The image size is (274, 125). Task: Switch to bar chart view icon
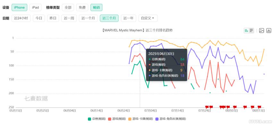pyautogui.click(x=246, y=31)
